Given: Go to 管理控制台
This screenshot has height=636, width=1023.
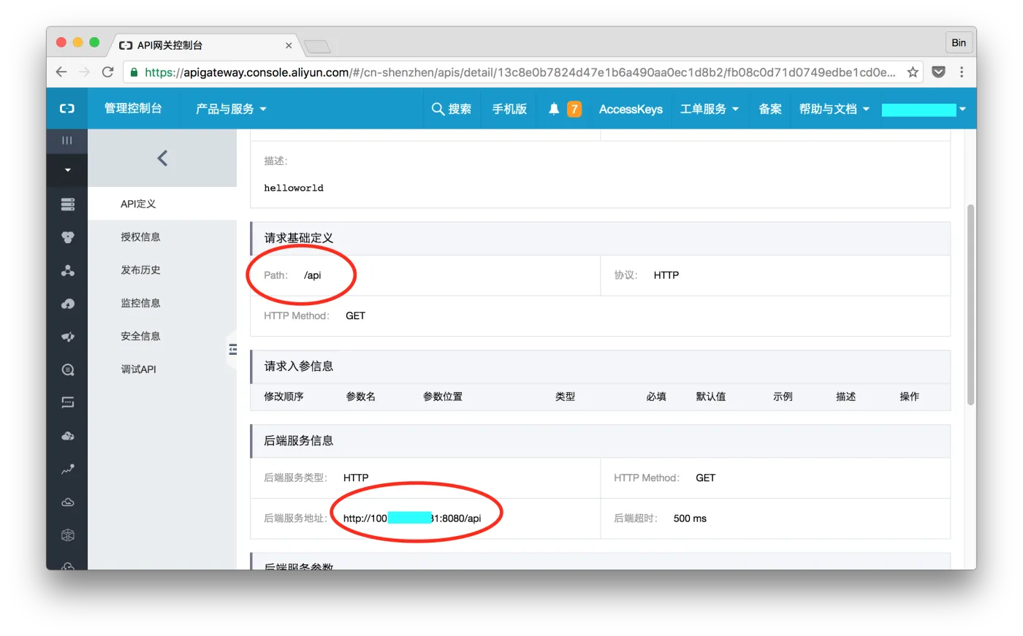Looking at the screenshot, I should (x=133, y=108).
